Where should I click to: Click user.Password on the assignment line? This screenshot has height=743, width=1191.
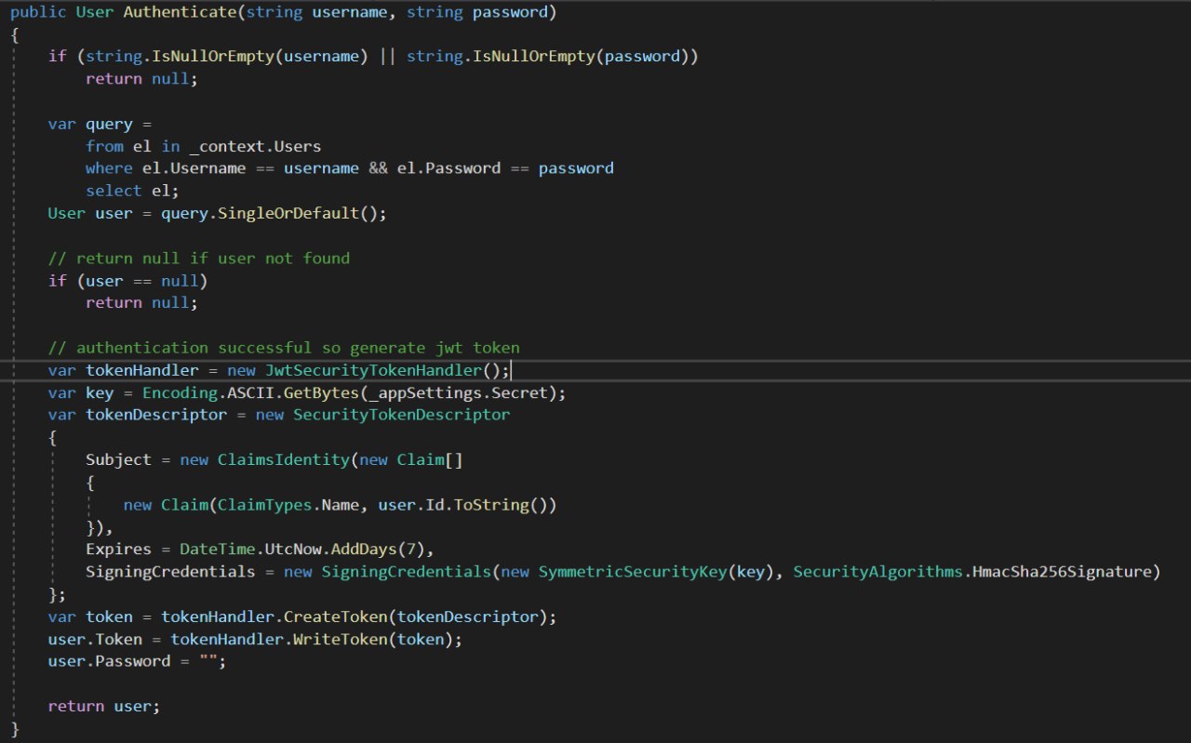pyautogui.click(x=109, y=661)
